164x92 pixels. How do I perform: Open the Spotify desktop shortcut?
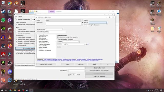pyautogui.click(x=3, y=20)
